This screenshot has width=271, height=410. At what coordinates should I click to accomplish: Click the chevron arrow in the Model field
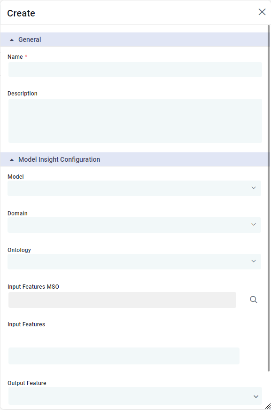254,188
